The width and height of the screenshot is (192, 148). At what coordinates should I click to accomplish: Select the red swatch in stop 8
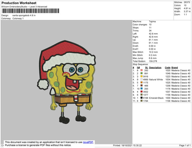pos(141,92)
